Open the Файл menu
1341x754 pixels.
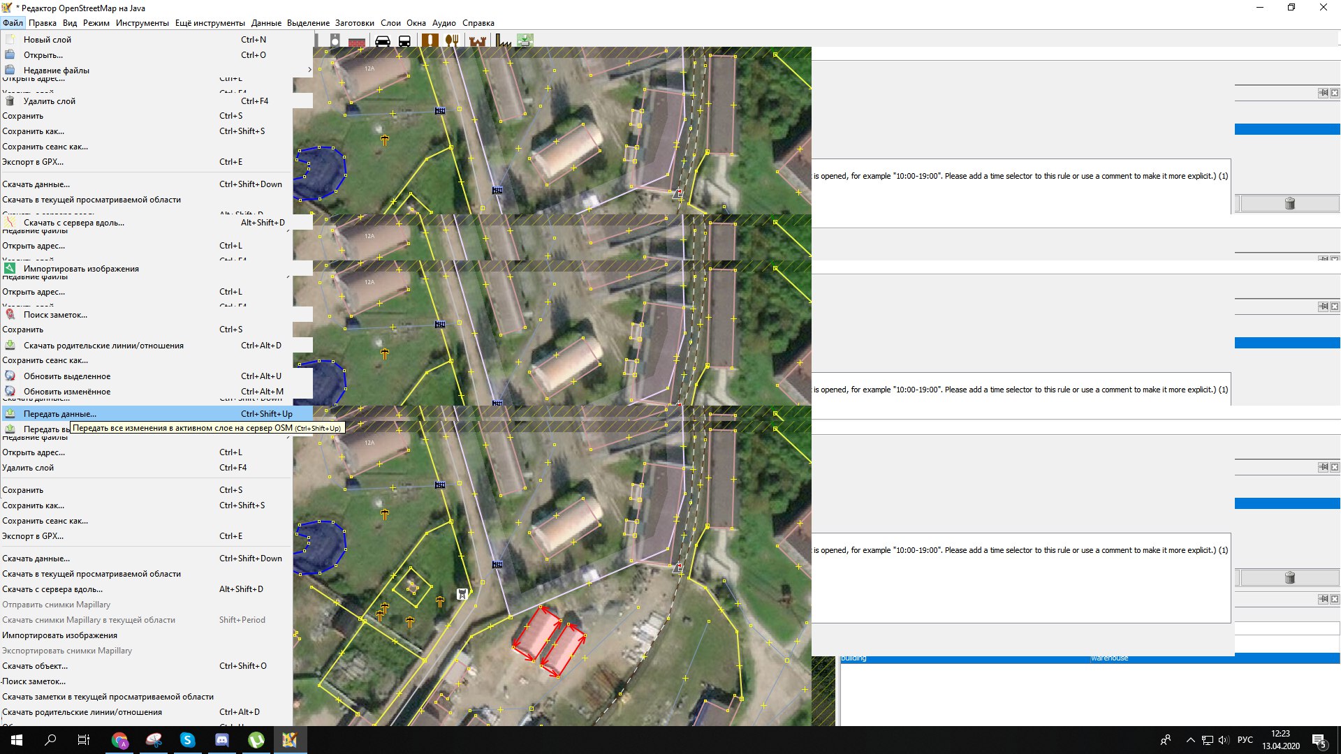click(13, 23)
